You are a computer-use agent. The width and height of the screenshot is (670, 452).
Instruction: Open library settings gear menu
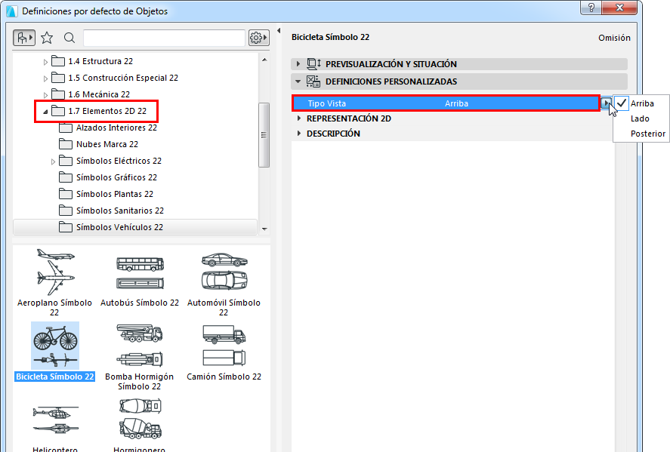[x=258, y=38]
